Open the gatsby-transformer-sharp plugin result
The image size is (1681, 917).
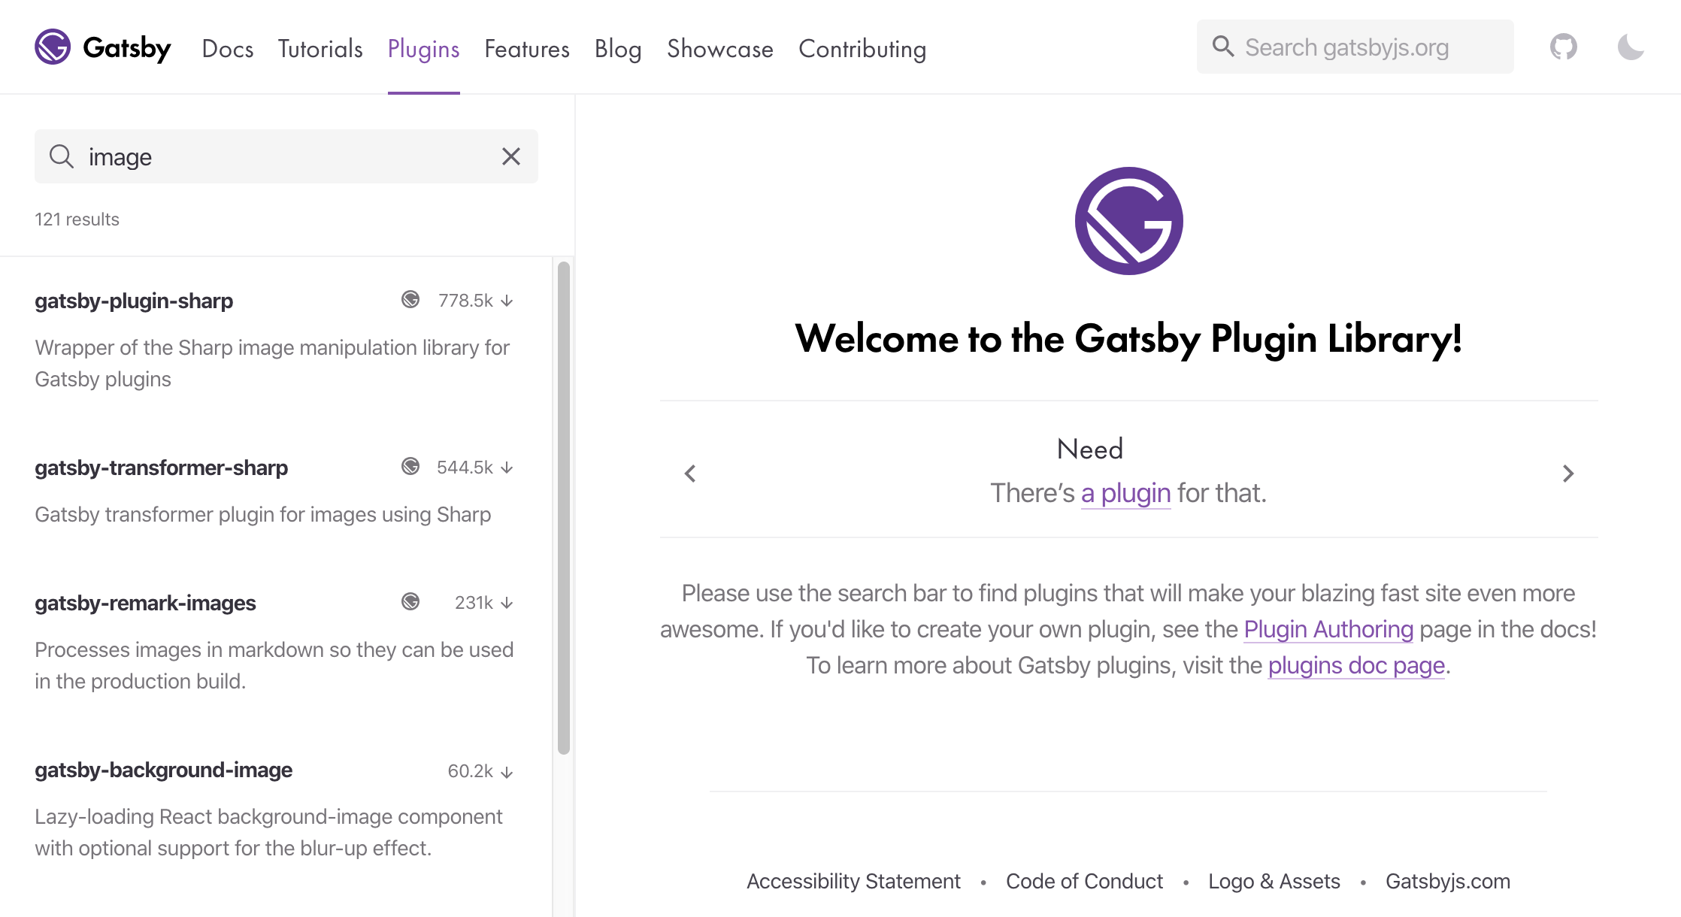161,468
